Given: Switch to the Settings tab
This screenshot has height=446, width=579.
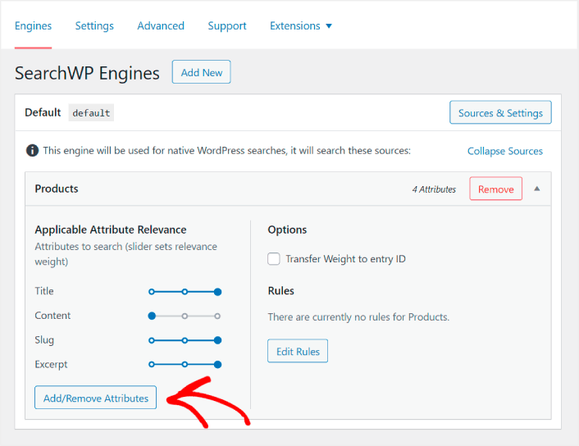Looking at the screenshot, I should 94,26.
